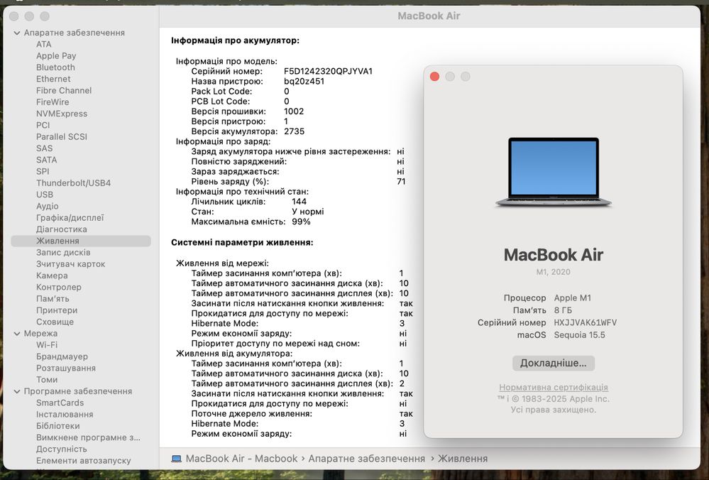Select Apple Pay in the sidebar
Image resolution: width=709 pixels, height=480 pixels.
click(x=56, y=55)
